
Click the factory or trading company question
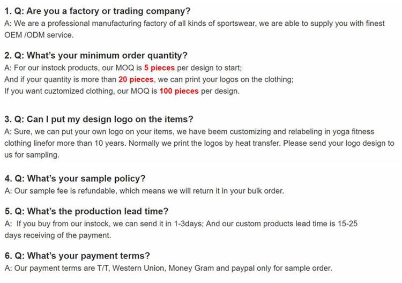point(97,11)
